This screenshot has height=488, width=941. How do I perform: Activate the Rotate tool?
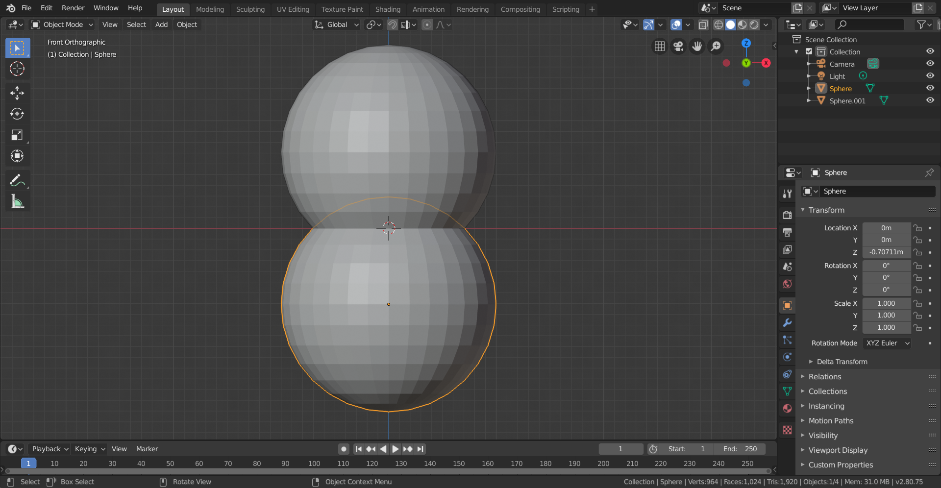[x=17, y=114]
